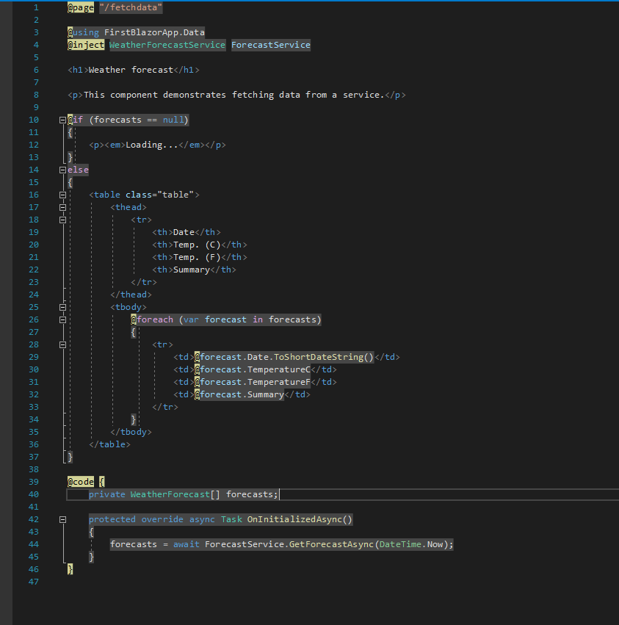Click the @page directive
This screenshot has width=619, height=625.
[81, 7]
